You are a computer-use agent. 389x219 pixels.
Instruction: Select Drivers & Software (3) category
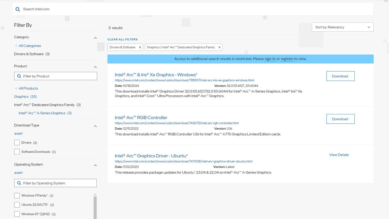click(x=32, y=54)
